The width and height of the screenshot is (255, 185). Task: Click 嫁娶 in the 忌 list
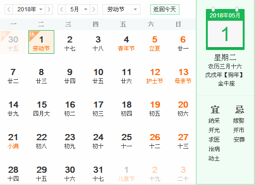239,121
